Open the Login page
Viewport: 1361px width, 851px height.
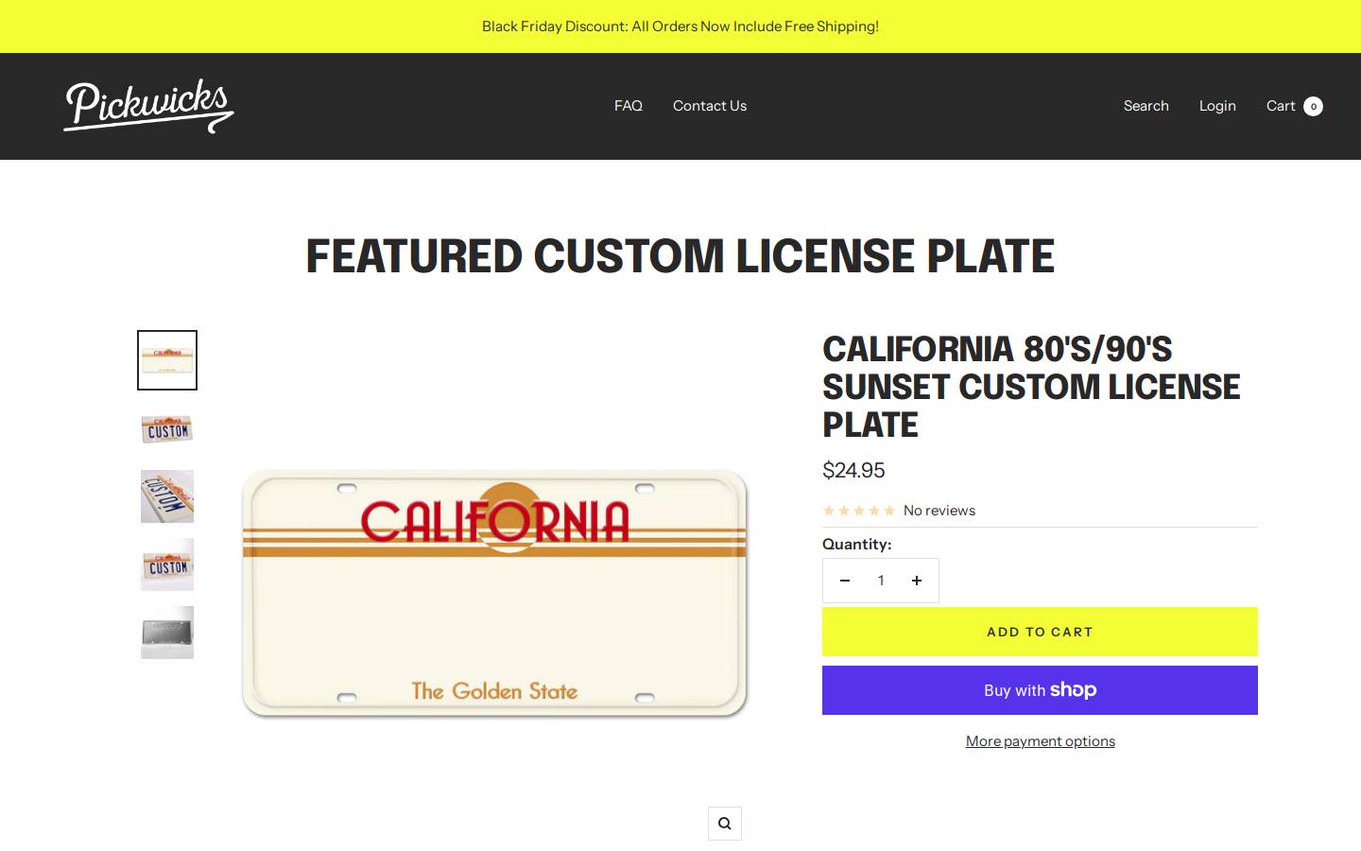[1217, 106]
